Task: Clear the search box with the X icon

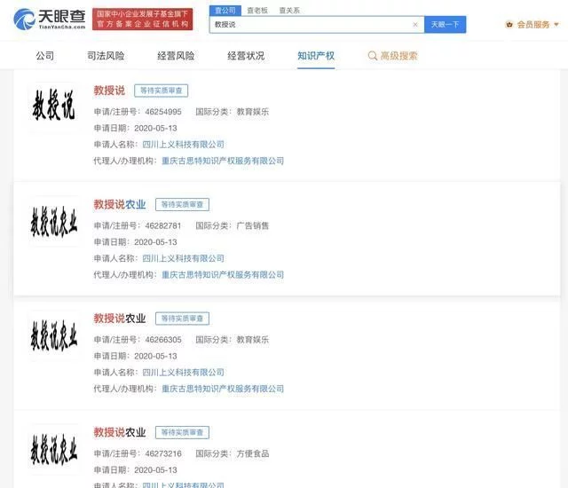Action: tap(415, 25)
